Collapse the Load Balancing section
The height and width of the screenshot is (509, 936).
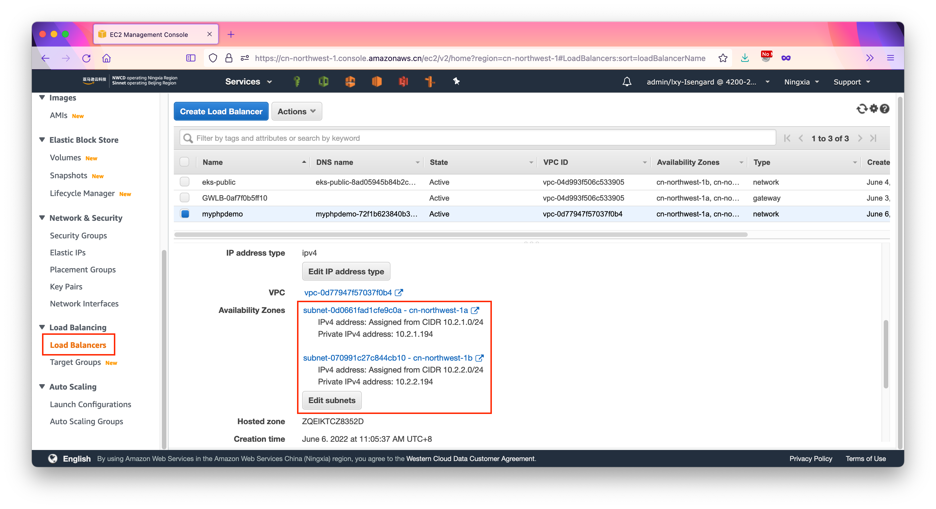[42, 327]
